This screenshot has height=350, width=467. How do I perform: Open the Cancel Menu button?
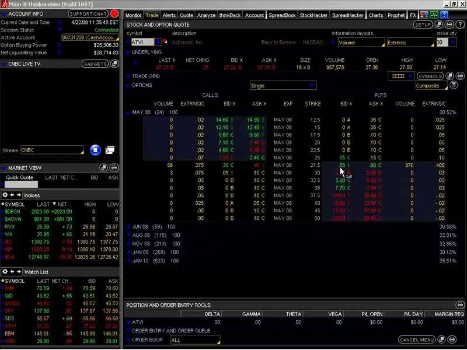pyautogui.click(x=417, y=339)
